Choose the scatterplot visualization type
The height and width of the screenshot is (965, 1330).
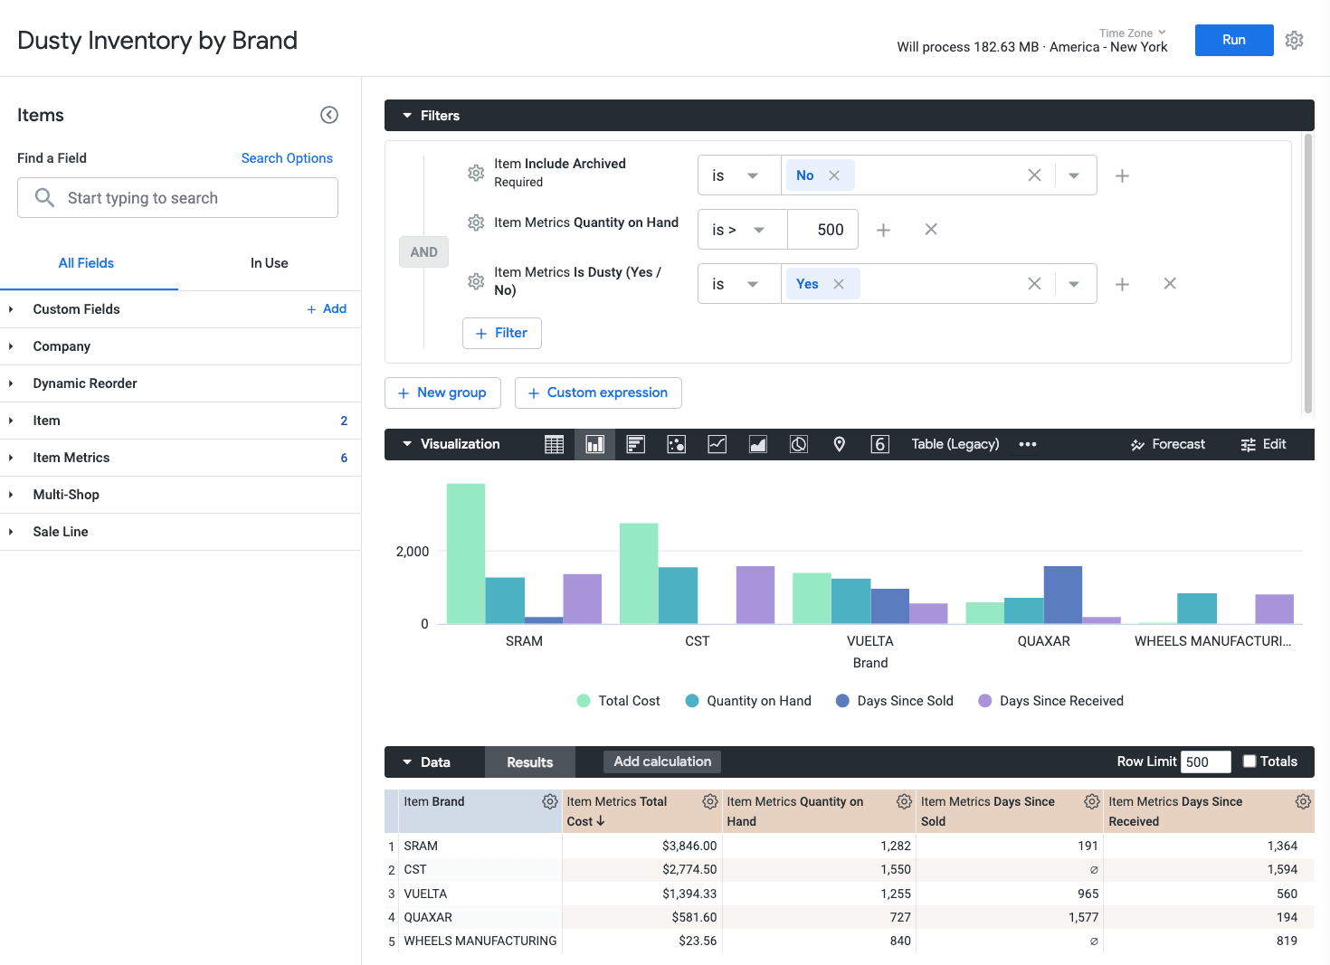point(676,444)
